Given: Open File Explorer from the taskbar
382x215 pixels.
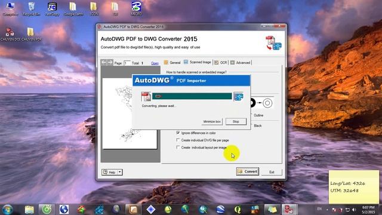Looking at the screenshot, I should coord(29,210).
